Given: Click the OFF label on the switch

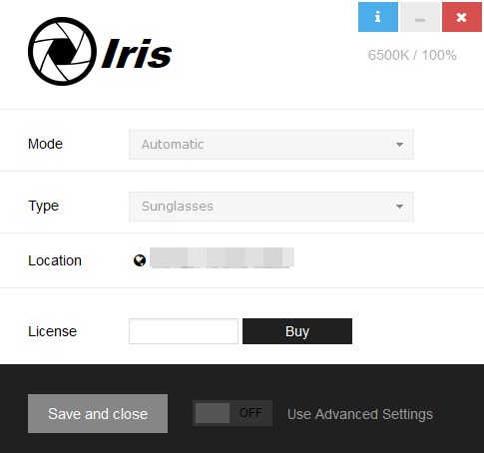Looking at the screenshot, I should coord(250,413).
